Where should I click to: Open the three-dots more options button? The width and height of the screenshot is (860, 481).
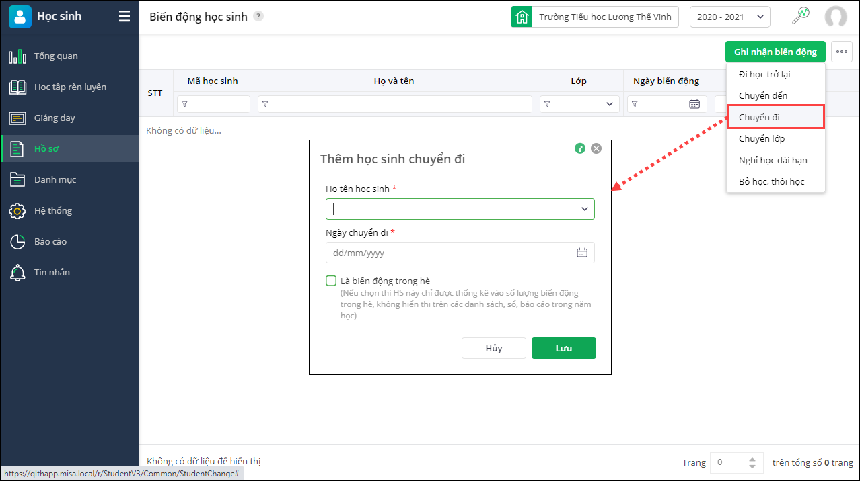coord(842,52)
